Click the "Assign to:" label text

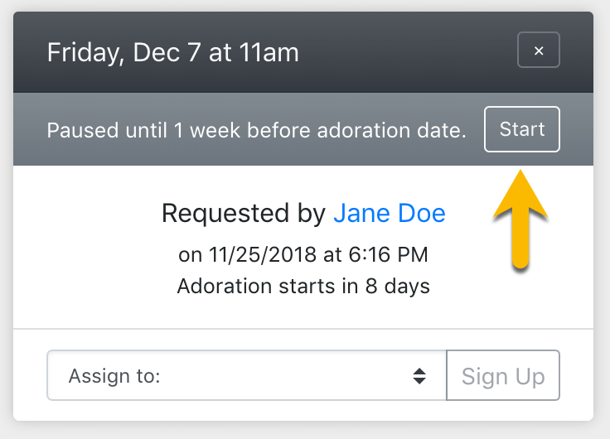tap(114, 376)
